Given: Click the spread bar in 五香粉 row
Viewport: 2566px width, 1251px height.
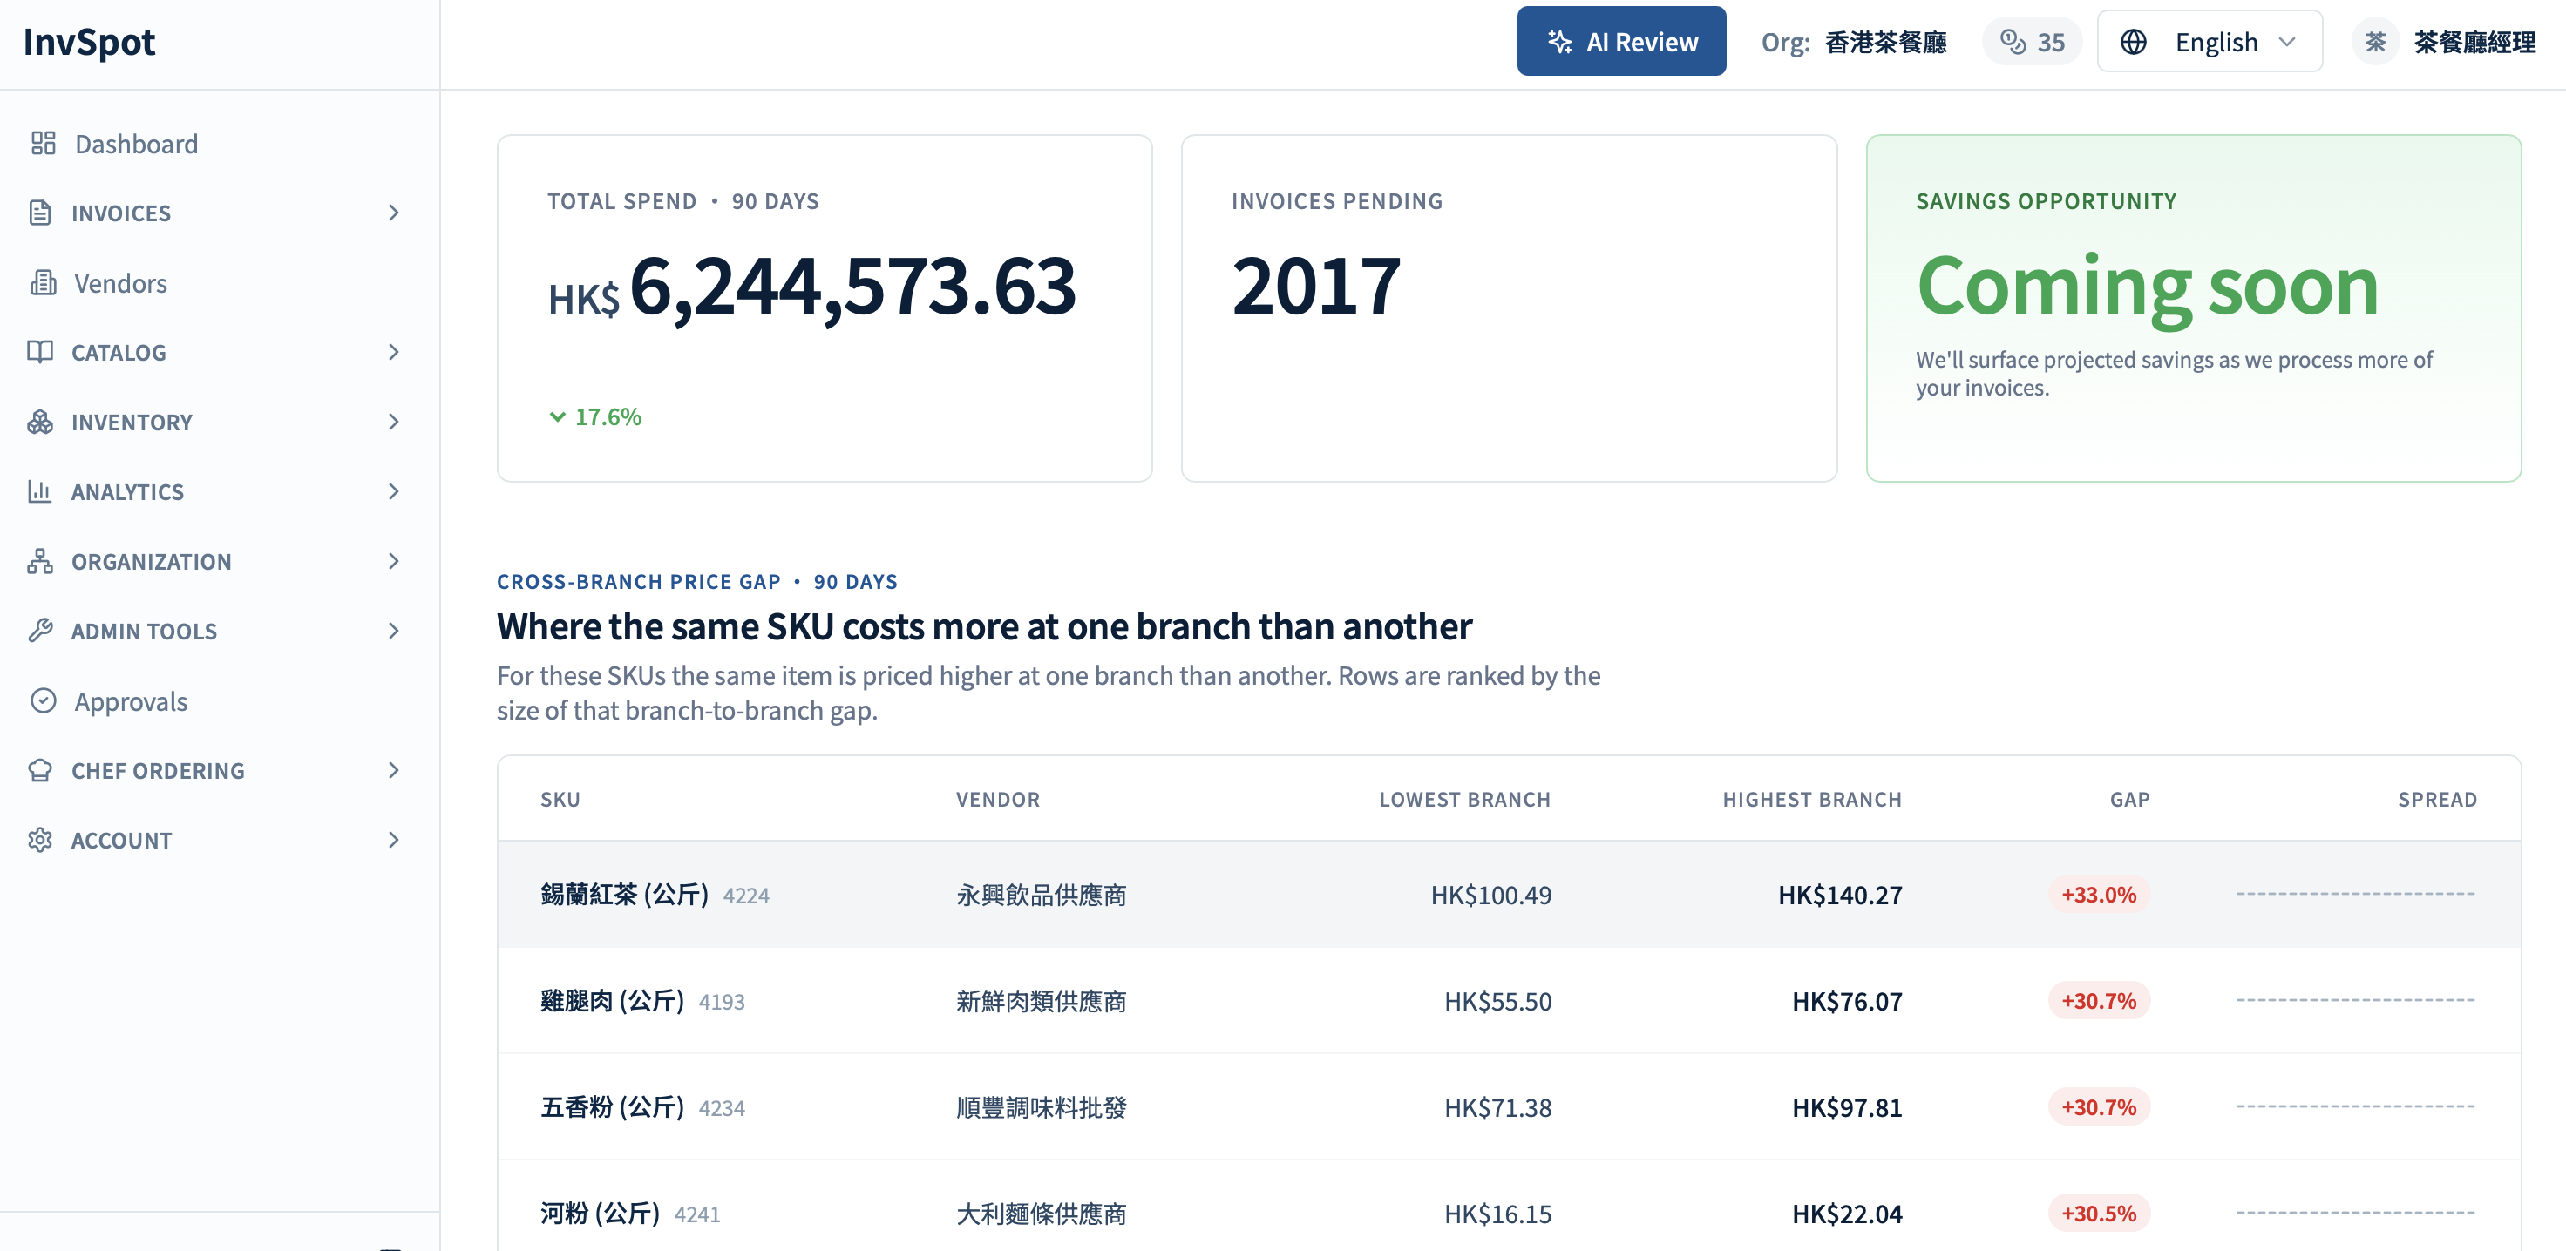Looking at the screenshot, I should (2356, 1106).
